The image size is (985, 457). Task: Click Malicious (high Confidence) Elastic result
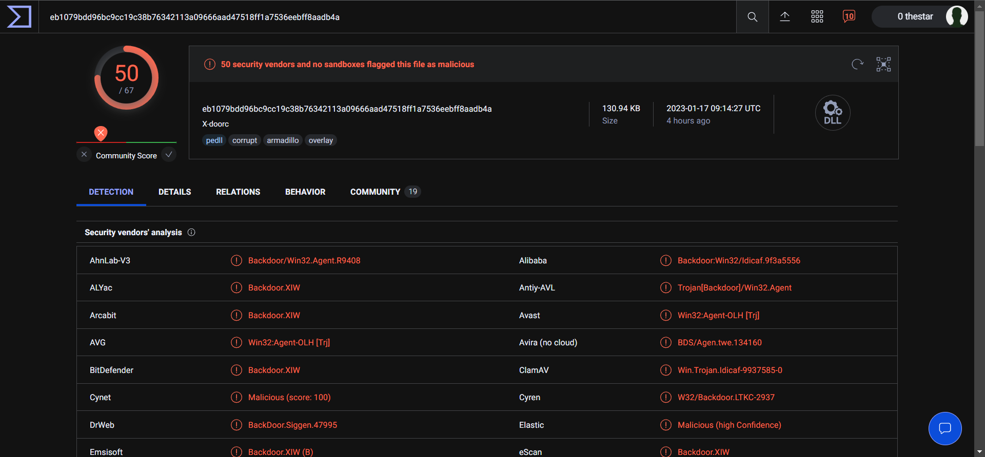pos(729,425)
